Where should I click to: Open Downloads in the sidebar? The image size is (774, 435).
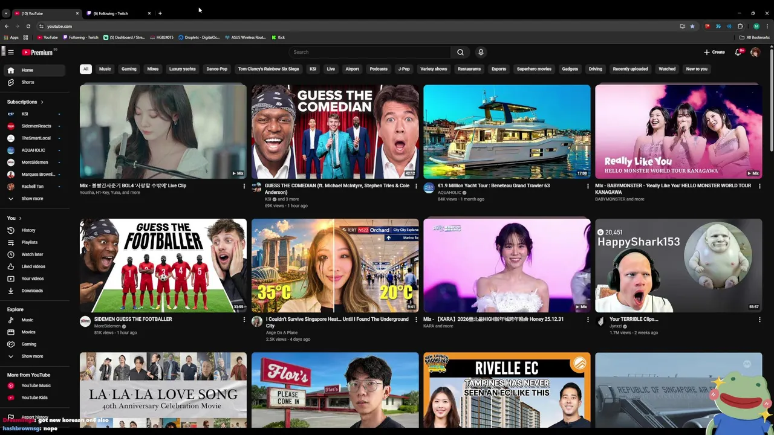(x=34, y=291)
